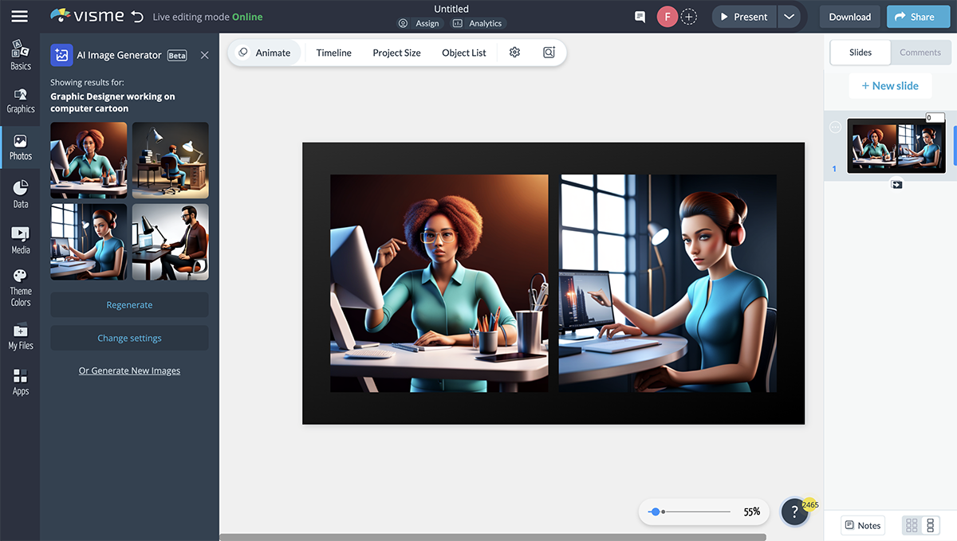Screen dimensions: 957x541
Task: Open the Timeline
Action: [333, 53]
